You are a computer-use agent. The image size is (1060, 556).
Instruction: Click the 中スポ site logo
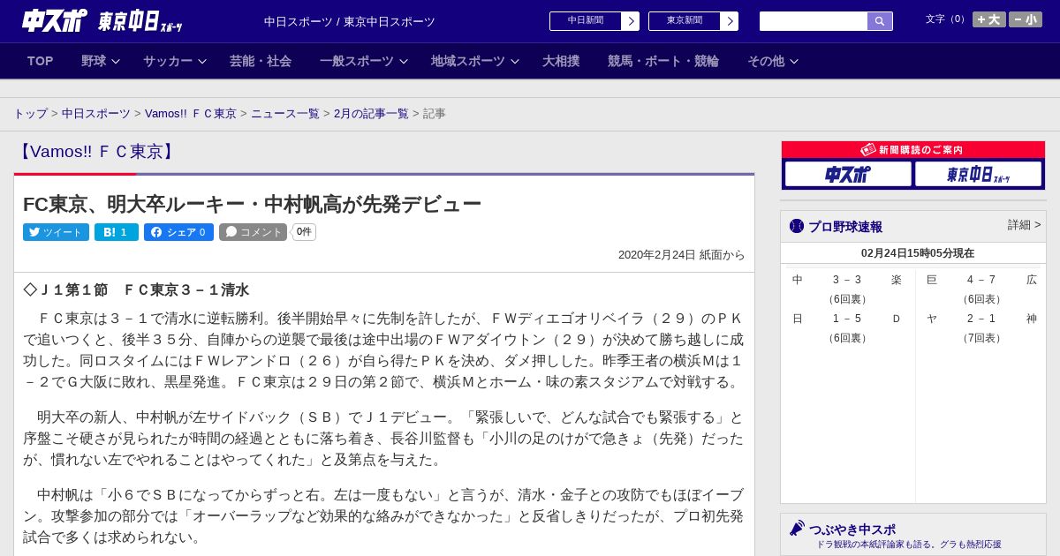pos(54,20)
